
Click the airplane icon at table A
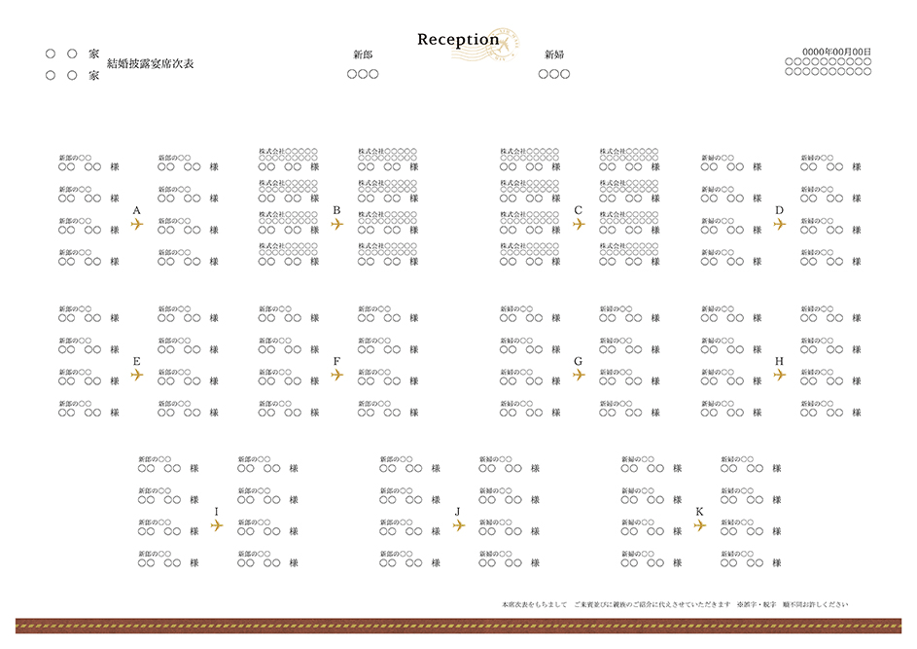[136, 225]
